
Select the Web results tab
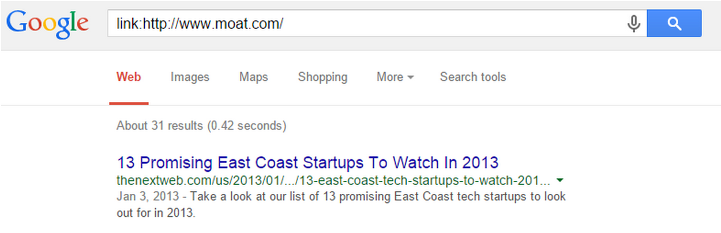[129, 77]
